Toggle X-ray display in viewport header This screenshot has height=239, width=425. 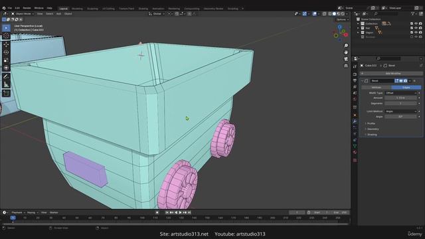point(324,14)
